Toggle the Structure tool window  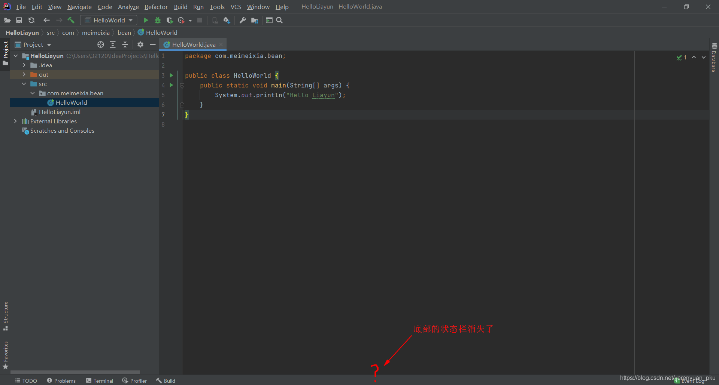(5, 316)
